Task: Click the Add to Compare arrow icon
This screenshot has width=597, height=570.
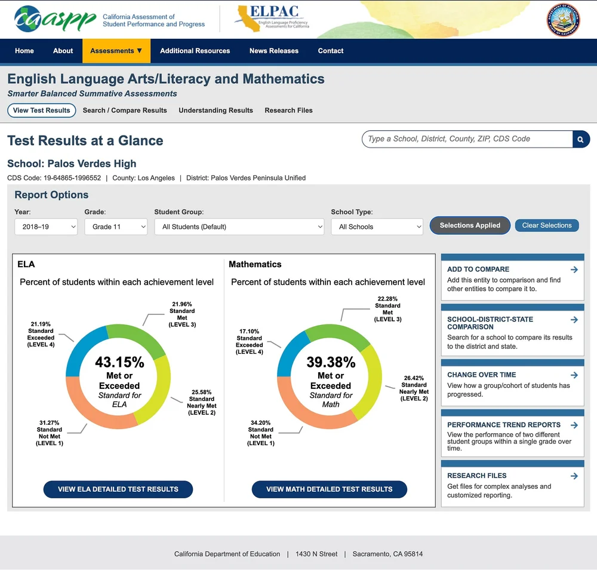Action: coord(574,269)
